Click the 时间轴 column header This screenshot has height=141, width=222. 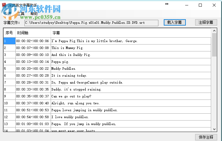coord(33,33)
